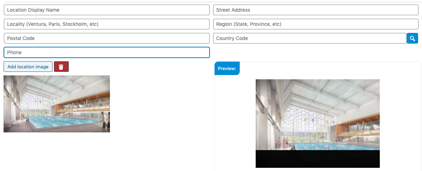The height and width of the screenshot is (171, 422).
Task: Focus the Postal Code input
Action: click(x=106, y=38)
